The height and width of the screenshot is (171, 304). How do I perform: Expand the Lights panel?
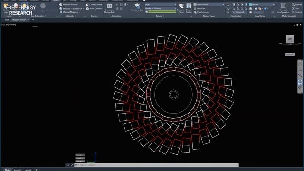tap(10, 16)
